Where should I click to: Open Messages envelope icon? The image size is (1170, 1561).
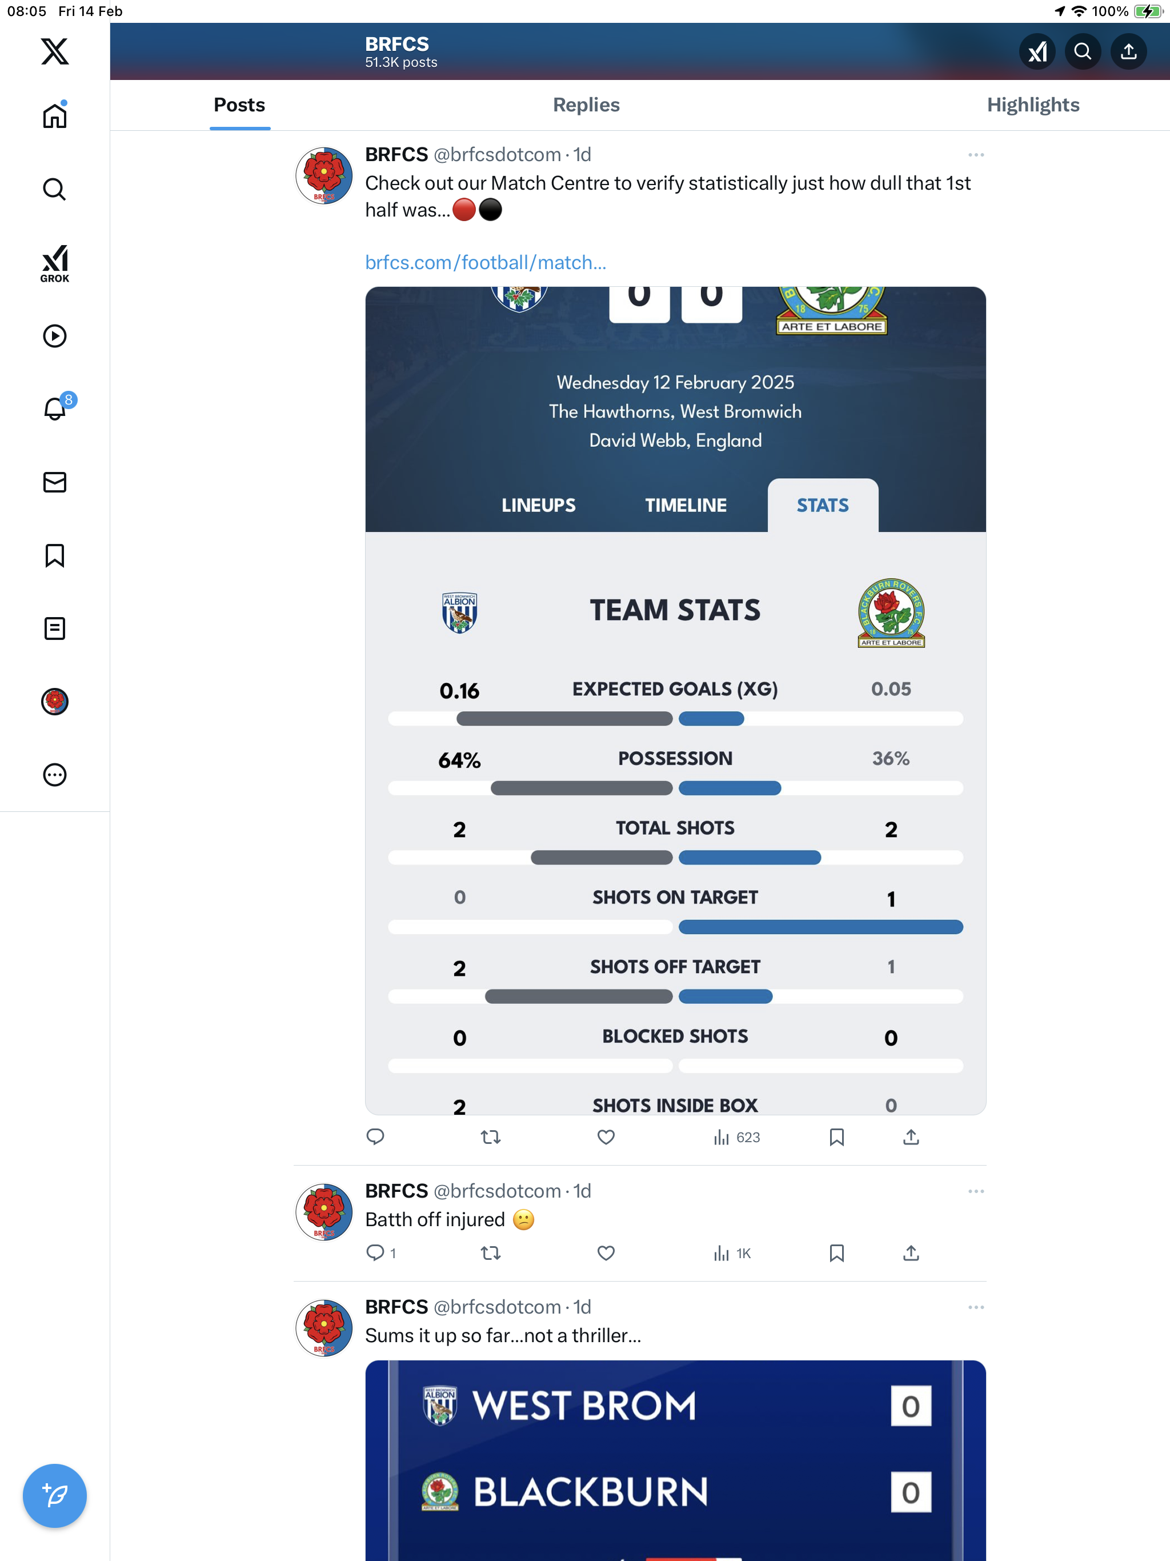click(x=54, y=482)
